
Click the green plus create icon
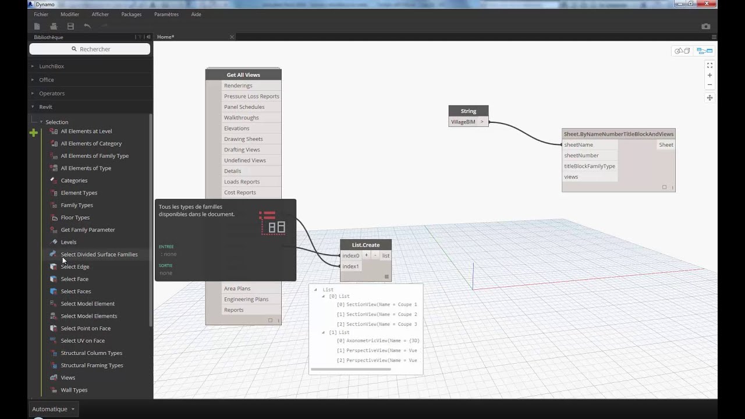33,133
